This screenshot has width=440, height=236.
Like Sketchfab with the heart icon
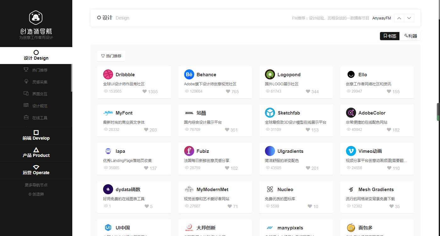[308, 130]
